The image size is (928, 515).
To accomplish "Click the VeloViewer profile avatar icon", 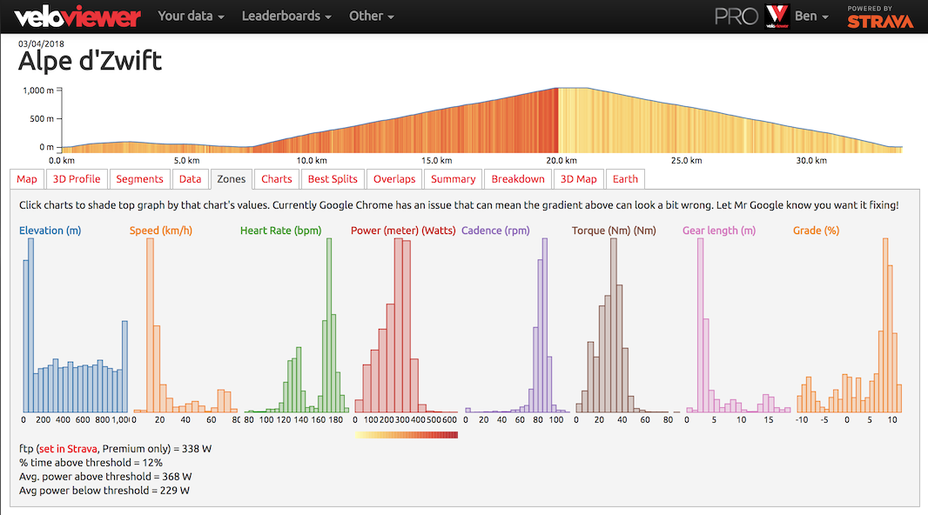I will (x=777, y=17).
